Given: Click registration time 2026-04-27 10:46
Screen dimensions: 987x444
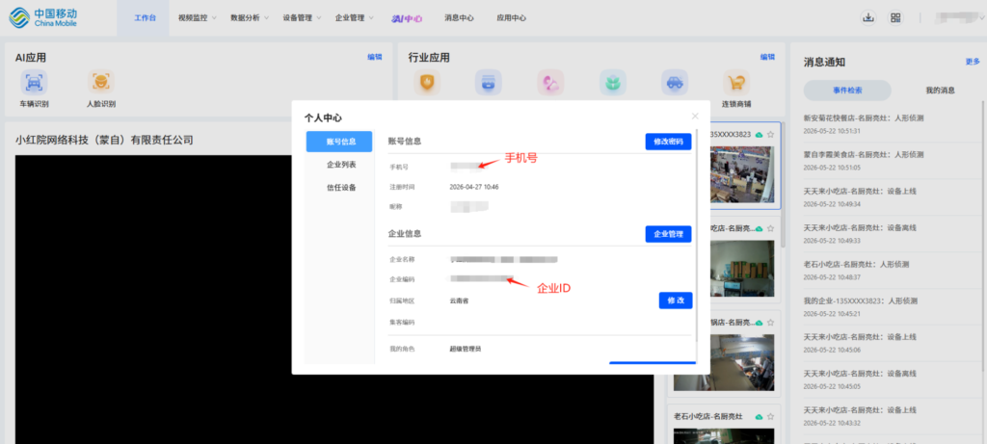Looking at the screenshot, I should point(474,187).
